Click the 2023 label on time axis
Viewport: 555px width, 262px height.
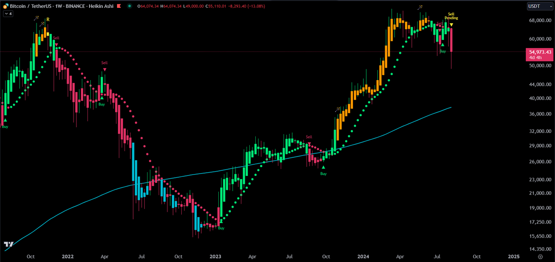215,256
